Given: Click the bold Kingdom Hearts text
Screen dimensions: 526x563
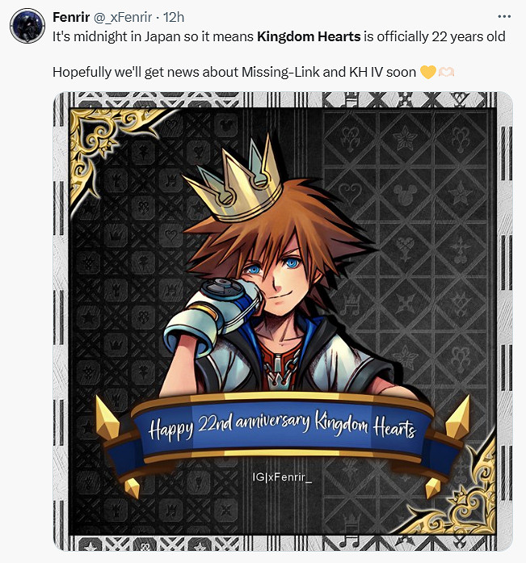Looking at the screenshot, I should click(x=309, y=36).
